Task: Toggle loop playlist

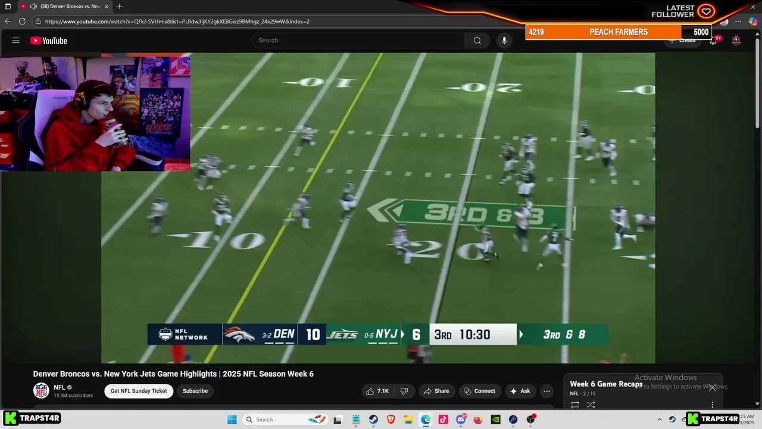Action: 575,405
